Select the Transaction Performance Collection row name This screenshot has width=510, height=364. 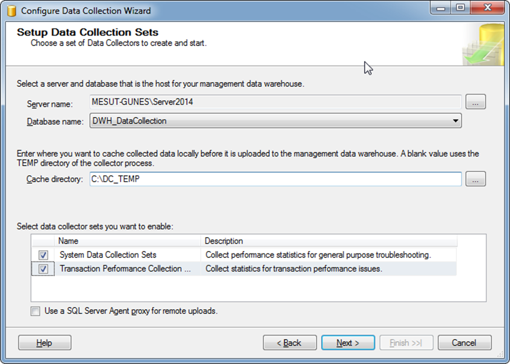[125, 268]
